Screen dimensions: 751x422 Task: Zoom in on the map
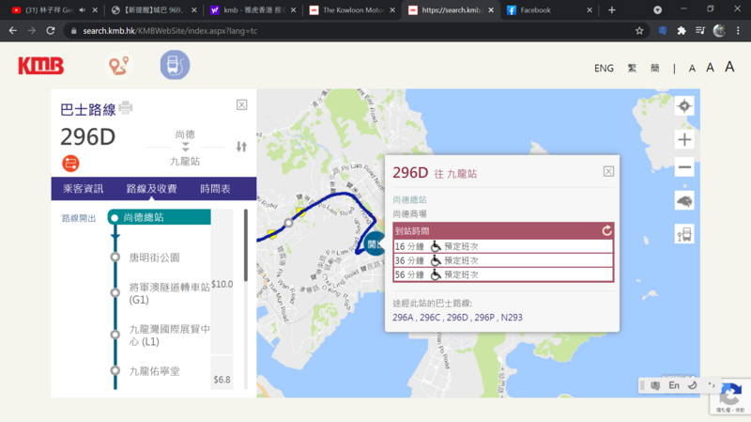point(684,139)
